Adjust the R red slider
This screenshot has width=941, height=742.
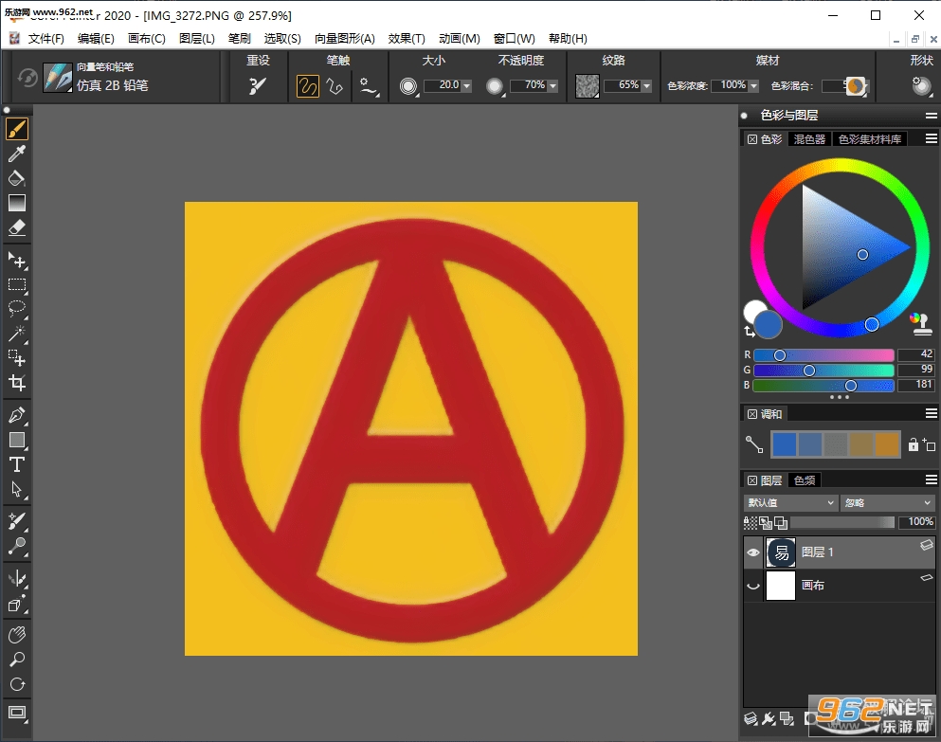click(823, 354)
